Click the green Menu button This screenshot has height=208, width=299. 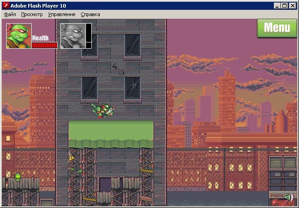pos(277,28)
